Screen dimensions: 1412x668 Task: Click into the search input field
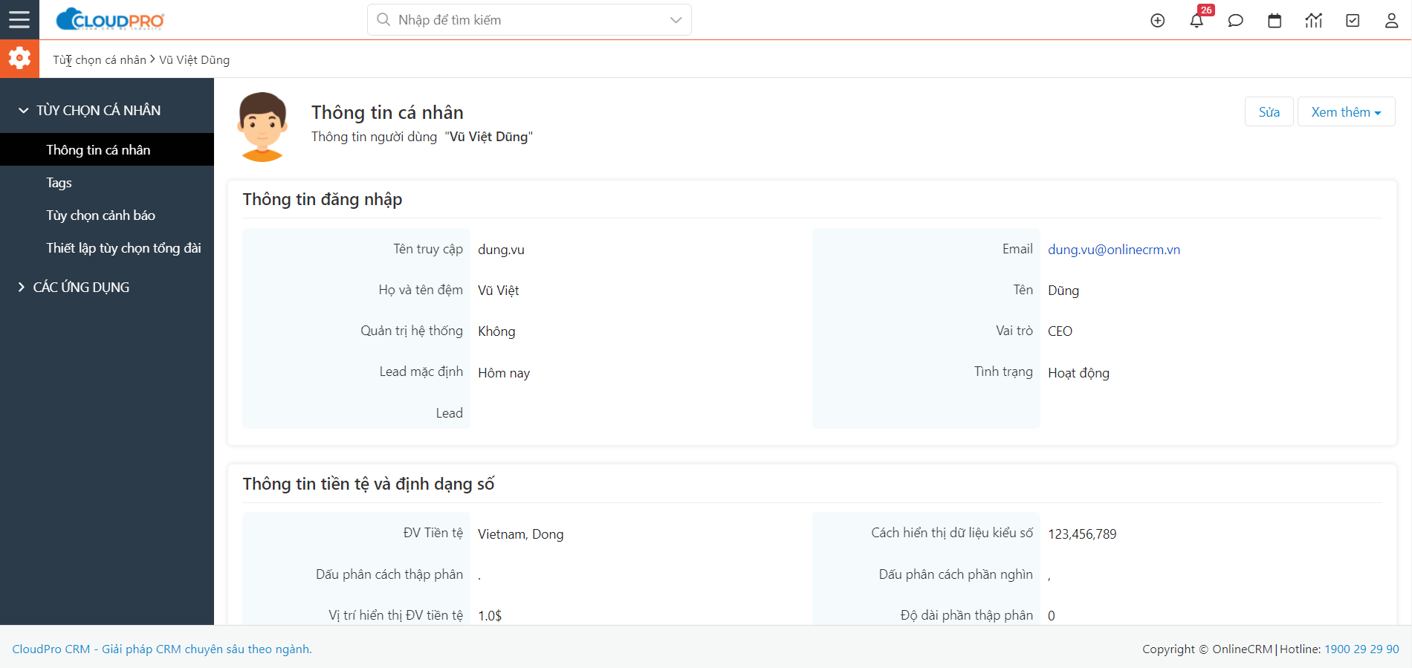point(529,20)
